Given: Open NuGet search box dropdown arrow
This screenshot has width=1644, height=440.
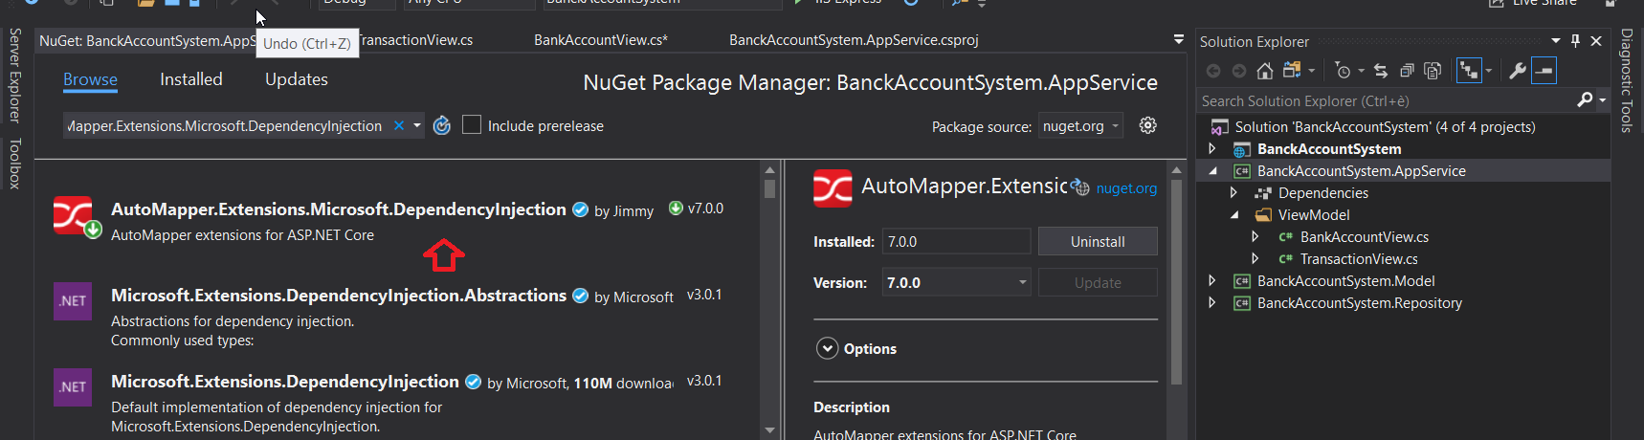Looking at the screenshot, I should [417, 125].
